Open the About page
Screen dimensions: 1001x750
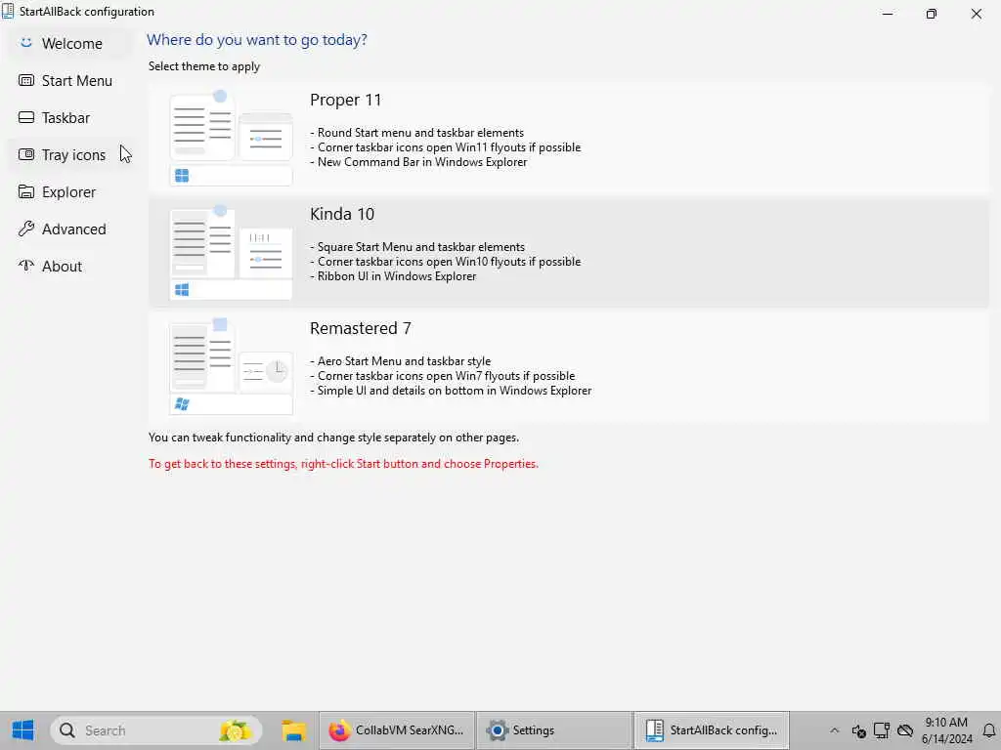point(70,266)
